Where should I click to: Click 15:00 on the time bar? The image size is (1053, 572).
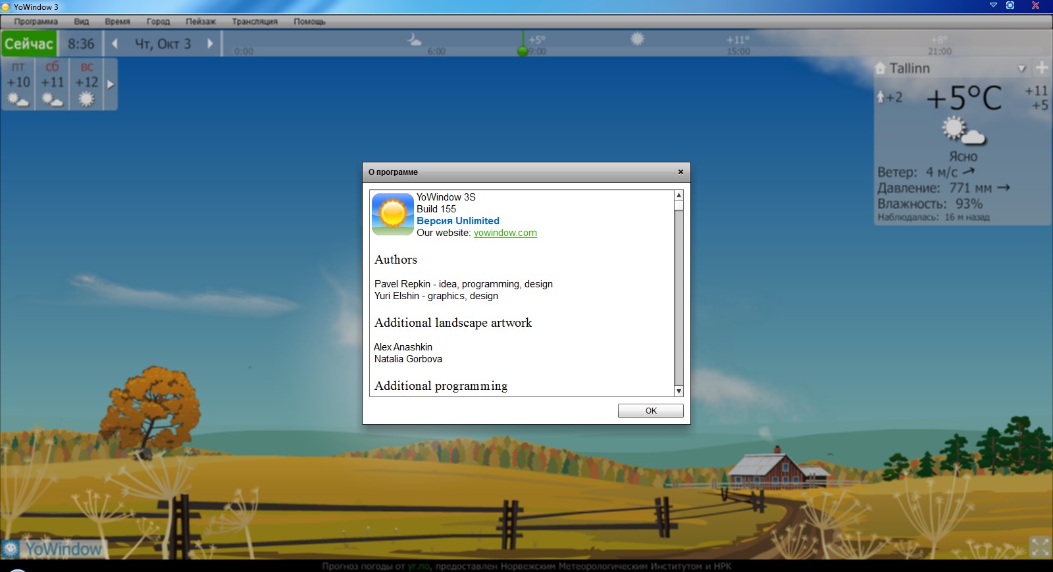click(x=738, y=51)
